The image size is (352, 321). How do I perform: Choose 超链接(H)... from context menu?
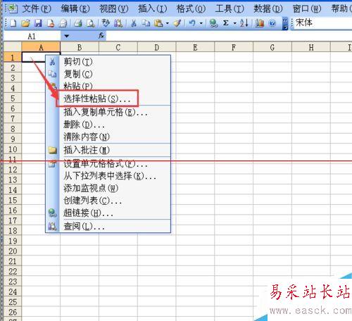tap(108, 213)
